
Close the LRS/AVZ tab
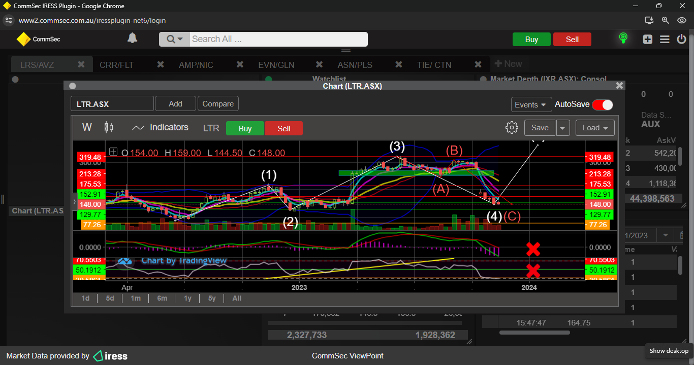(x=81, y=65)
